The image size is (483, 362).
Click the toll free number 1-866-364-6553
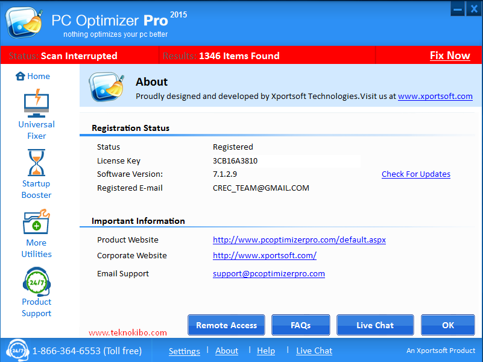click(x=66, y=351)
